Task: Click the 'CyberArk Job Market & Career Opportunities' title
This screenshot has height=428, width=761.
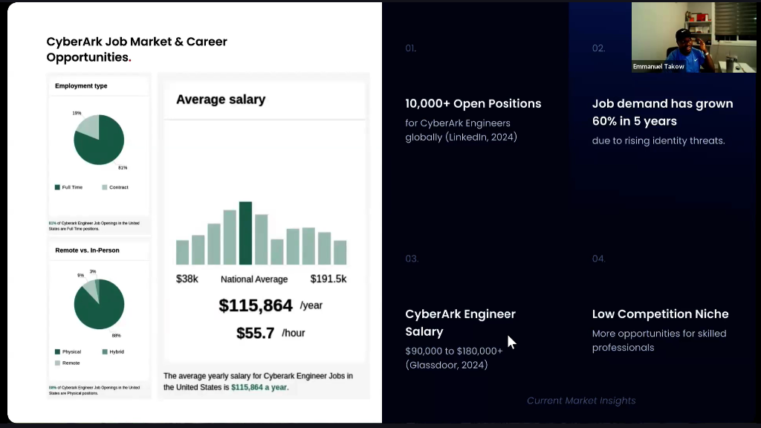Action: (137, 49)
